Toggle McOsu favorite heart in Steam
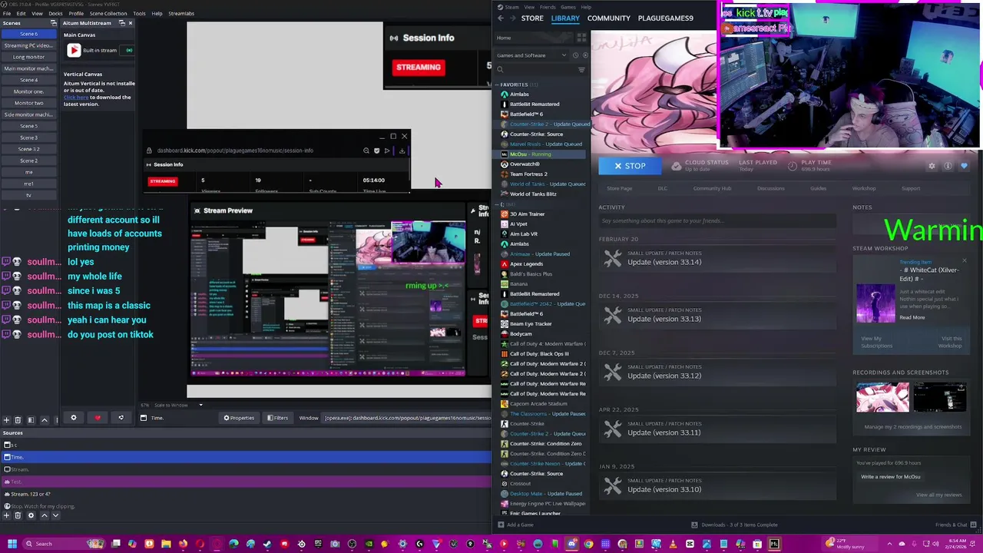The width and height of the screenshot is (983, 553). tap(964, 166)
